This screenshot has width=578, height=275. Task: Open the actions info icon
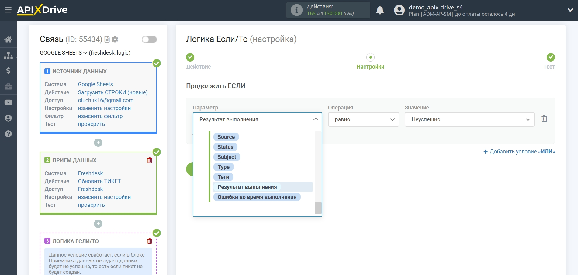[x=296, y=10]
